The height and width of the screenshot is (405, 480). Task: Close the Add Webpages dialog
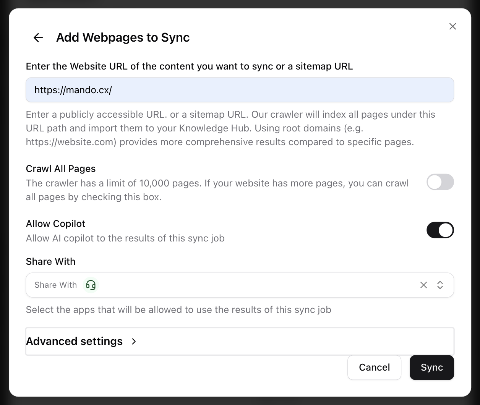pyautogui.click(x=452, y=26)
